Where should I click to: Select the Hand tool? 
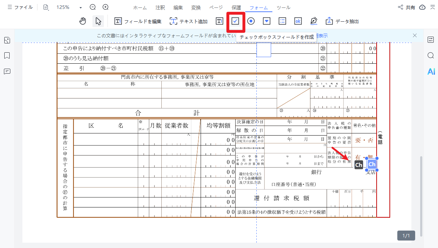[82, 21]
